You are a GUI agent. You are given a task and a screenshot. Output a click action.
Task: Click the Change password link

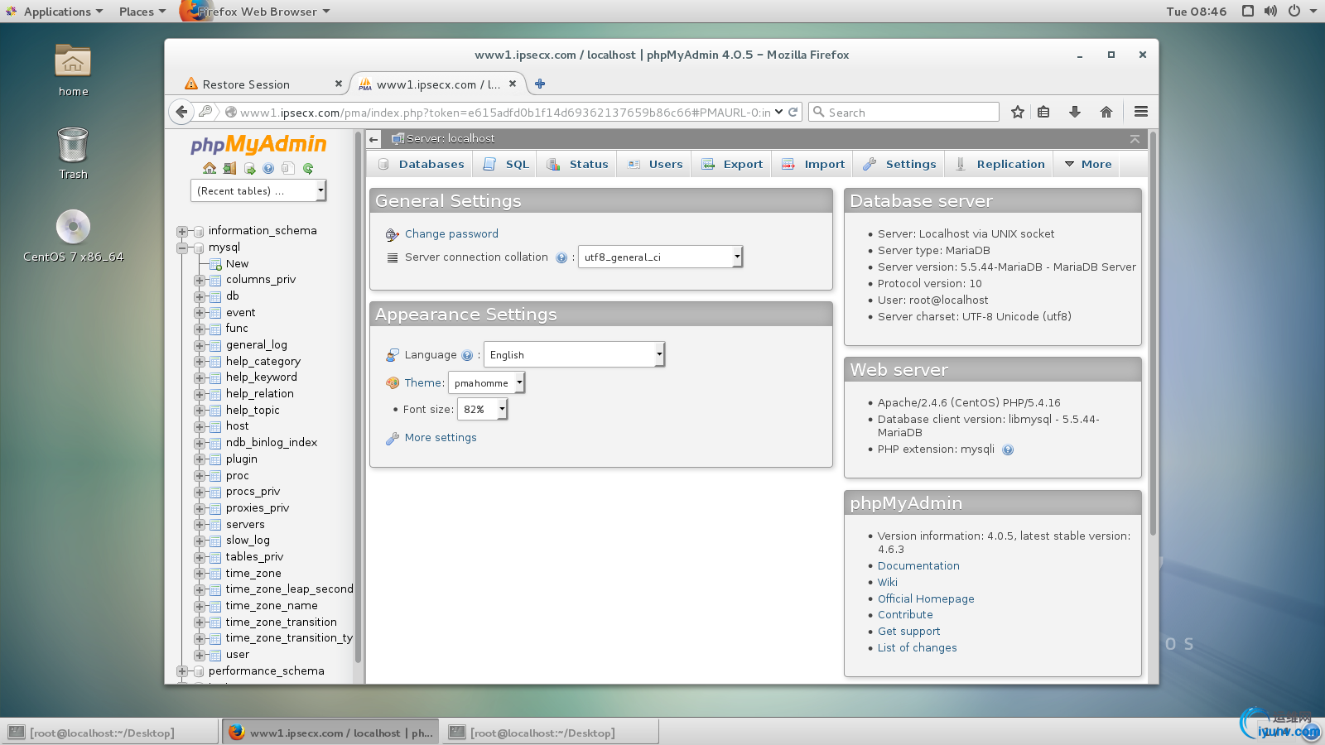point(451,233)
